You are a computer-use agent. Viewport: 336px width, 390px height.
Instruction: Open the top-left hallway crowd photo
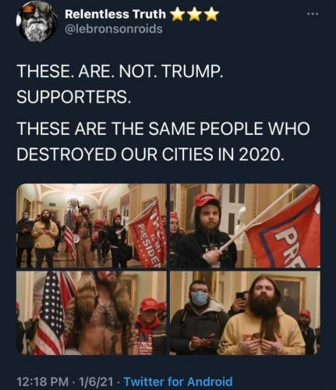(91, 225)
